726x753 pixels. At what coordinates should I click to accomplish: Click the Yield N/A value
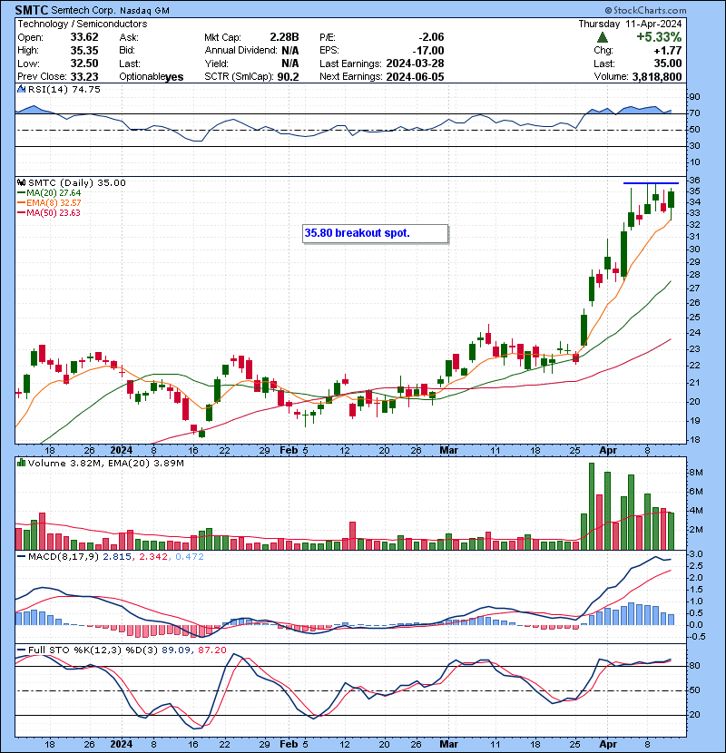click(290, 64)
